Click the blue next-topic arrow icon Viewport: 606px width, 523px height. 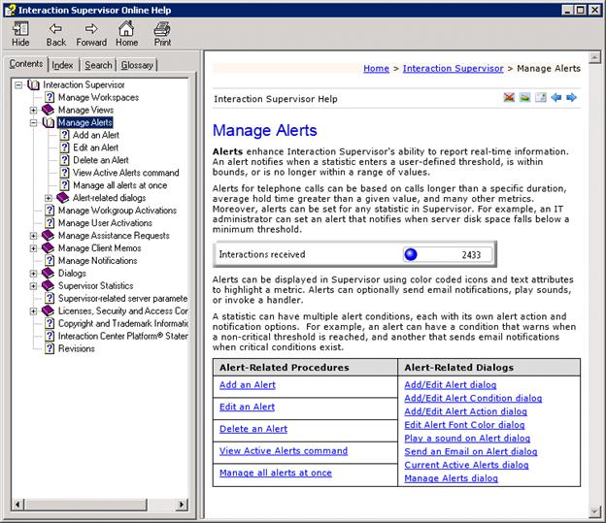[572, 98]
